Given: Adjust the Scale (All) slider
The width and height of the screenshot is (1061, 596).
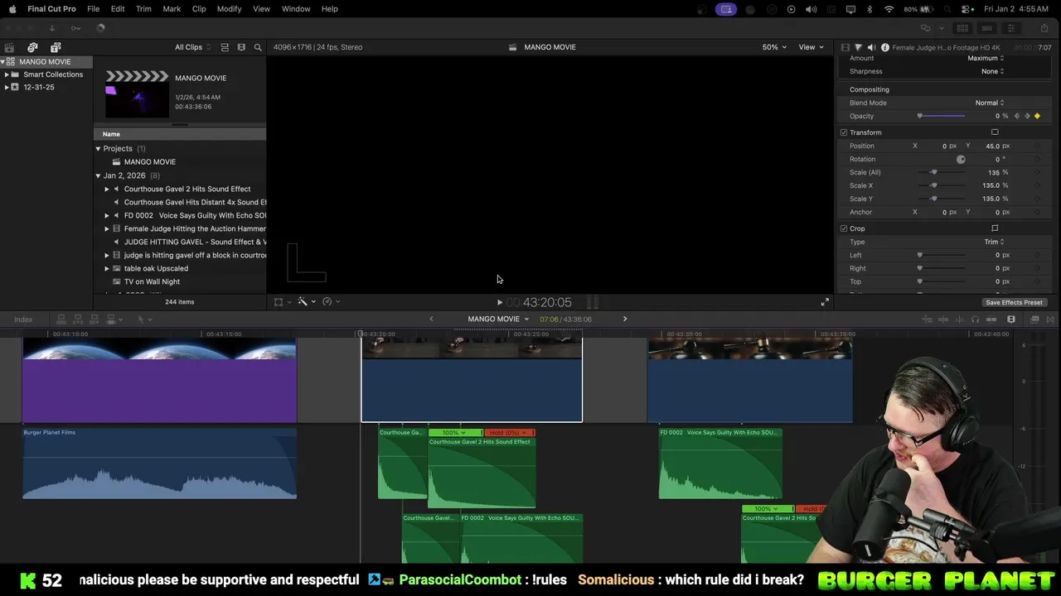Looking at the screenshot, I should 942,172.
